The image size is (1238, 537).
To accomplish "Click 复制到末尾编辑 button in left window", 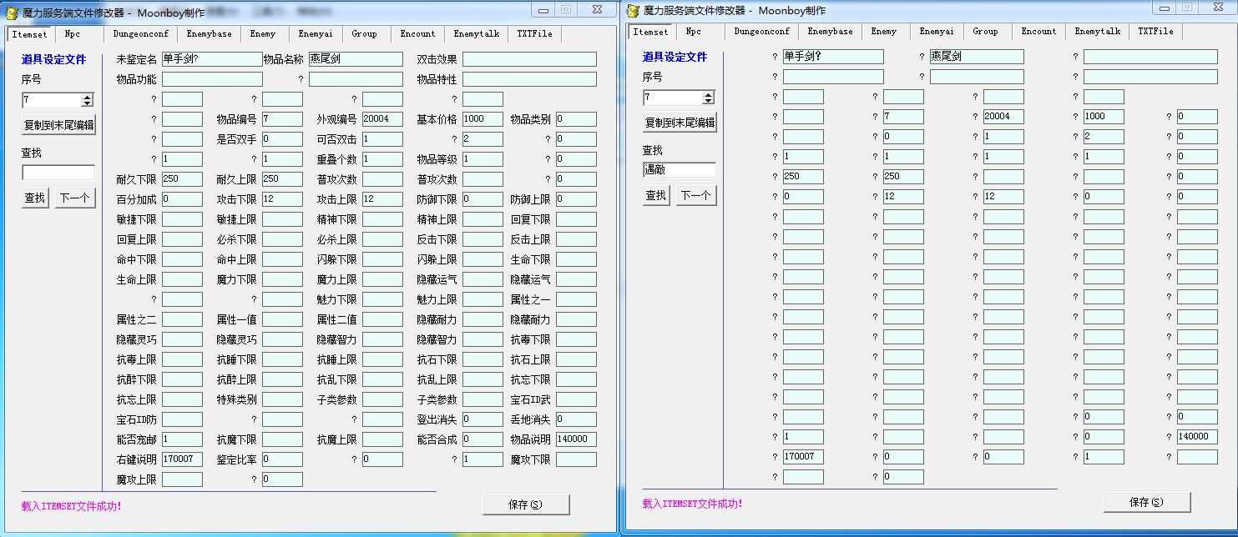I will coord(59,125).
